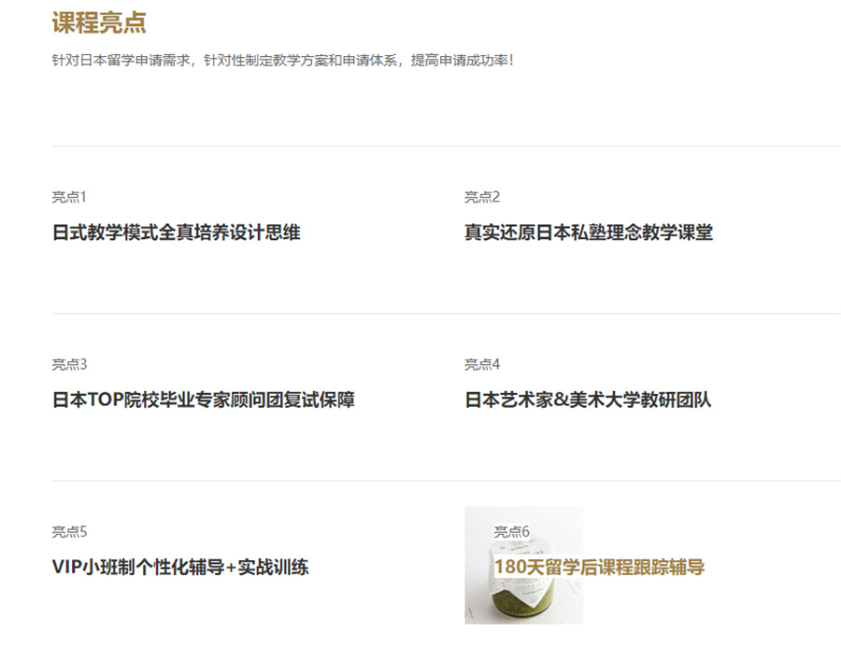Open the gold 180天留学后课程跟踪辅导 link
This screenshot has height=646, width=841.
click(599, 567)
